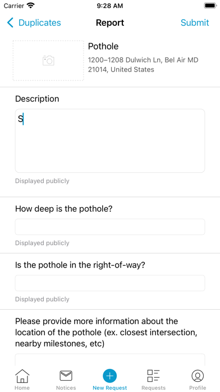Image resolution: width=220 pixels, height=392 pixels.
Task: Open the Home tab house icon
Action: 22,376
